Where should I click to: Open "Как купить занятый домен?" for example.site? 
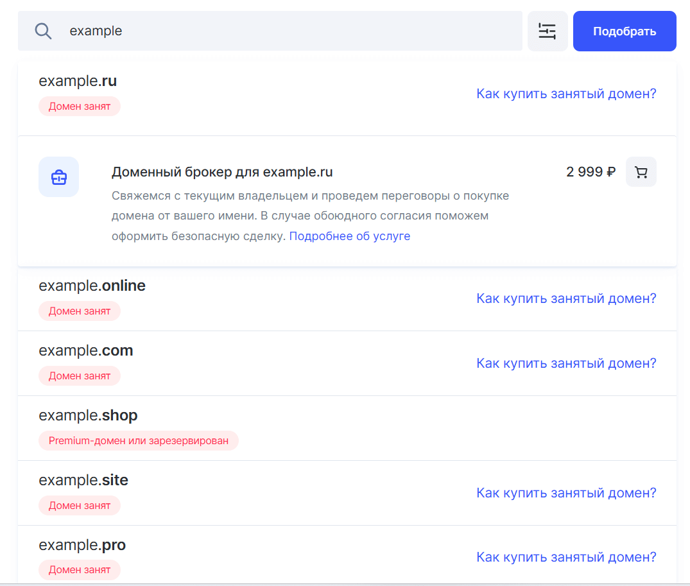pyautogui.click(x=566, y=493)
